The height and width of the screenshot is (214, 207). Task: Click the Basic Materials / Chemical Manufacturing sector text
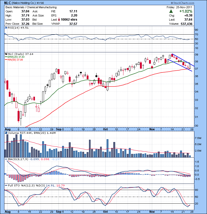click(31, 7)
